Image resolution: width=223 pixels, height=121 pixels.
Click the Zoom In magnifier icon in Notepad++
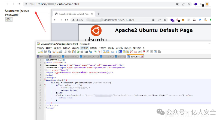tap(95, 52)
